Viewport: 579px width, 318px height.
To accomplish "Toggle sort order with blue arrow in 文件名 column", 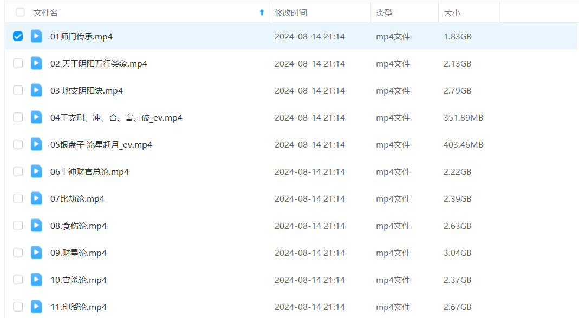I will 262,12.
